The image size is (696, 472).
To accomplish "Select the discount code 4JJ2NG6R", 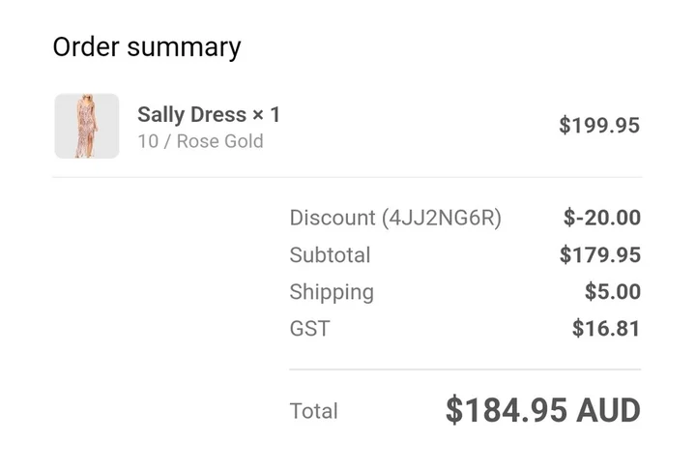I will [x=442, y=218].
